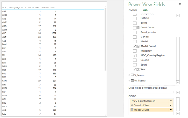Screen dimensions: 188x118
Task: Click the W_Teams table icon
Action: (x=132, y=81)
